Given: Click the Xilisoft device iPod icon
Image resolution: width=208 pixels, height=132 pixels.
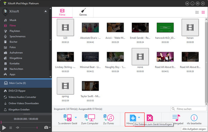Looking at the screenshot, I should point(5,11).
